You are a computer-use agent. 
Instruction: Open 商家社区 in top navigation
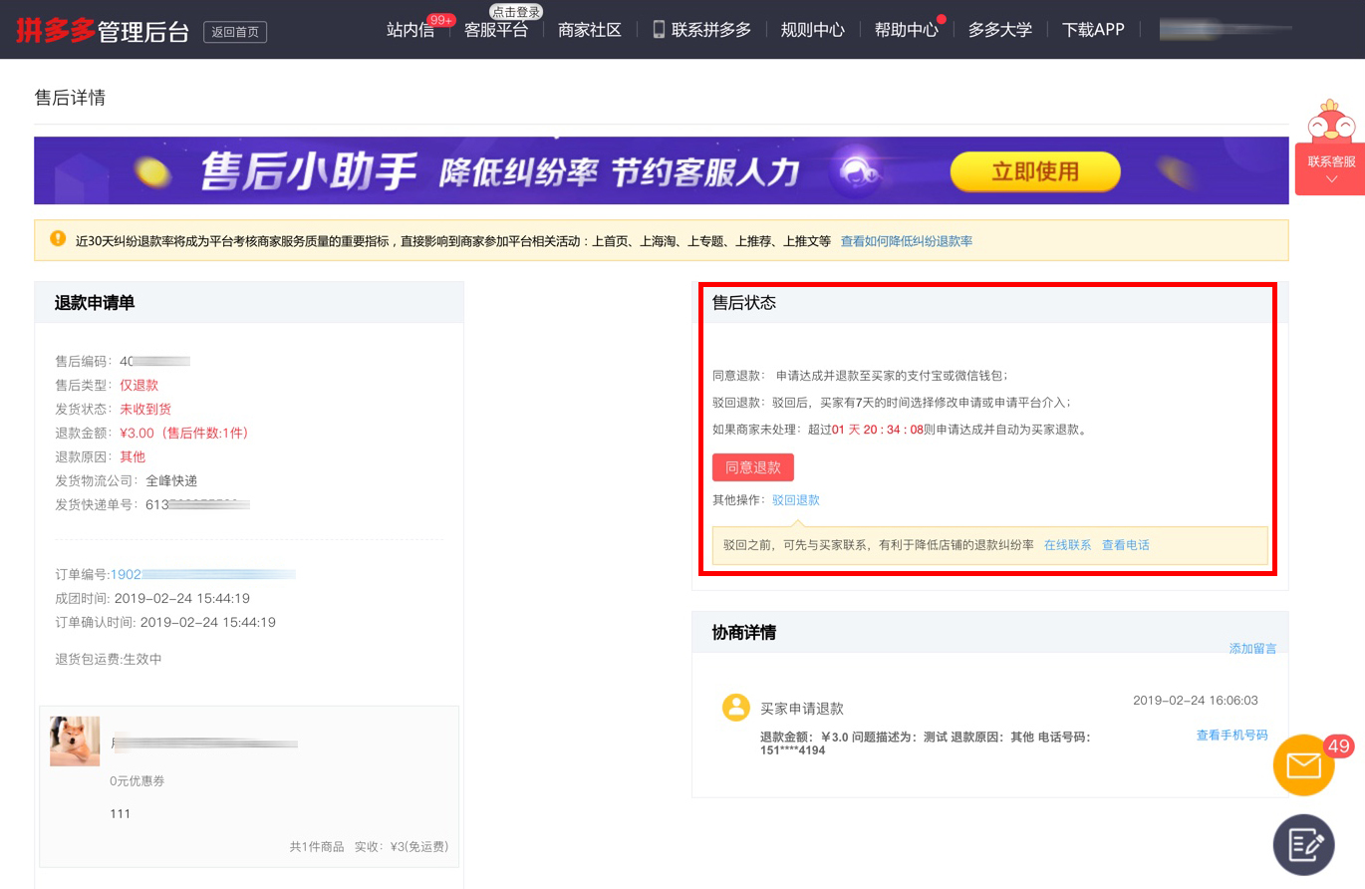590,30
